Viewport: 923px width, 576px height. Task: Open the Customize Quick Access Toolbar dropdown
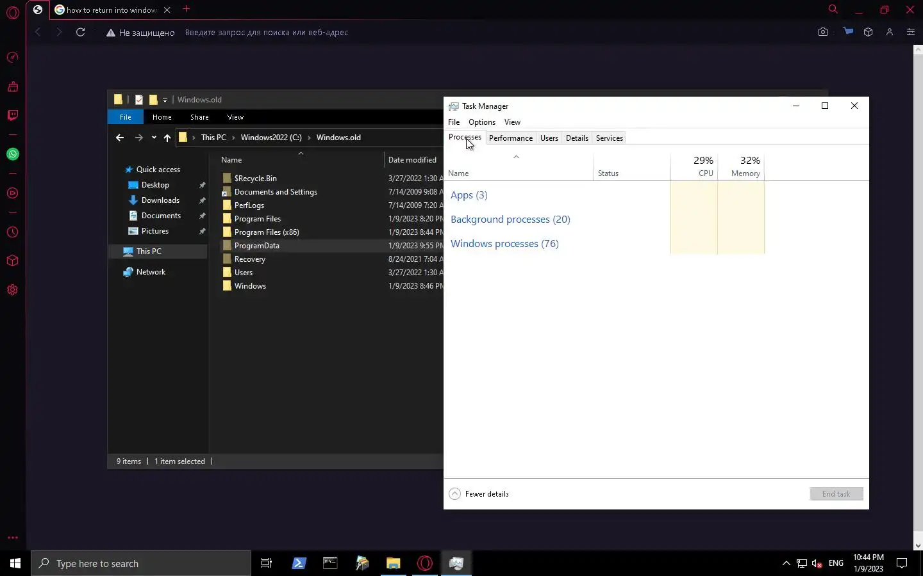[165, 100]
